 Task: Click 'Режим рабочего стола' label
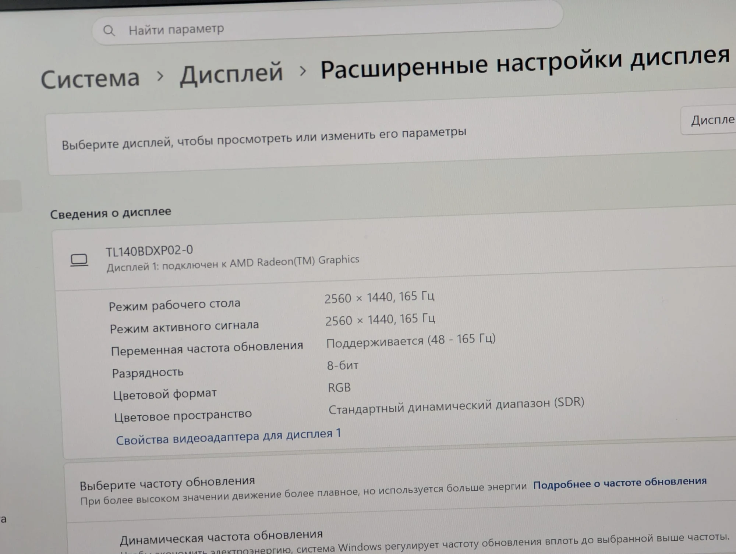(x=174, y=305)
